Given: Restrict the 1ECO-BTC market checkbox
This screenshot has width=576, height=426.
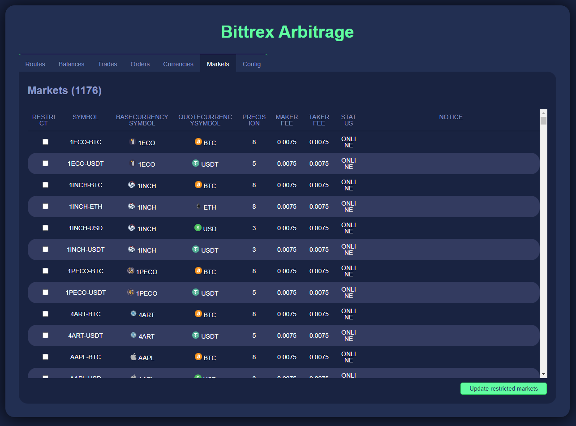Looking at the screenshot, I should coord(45,142).
